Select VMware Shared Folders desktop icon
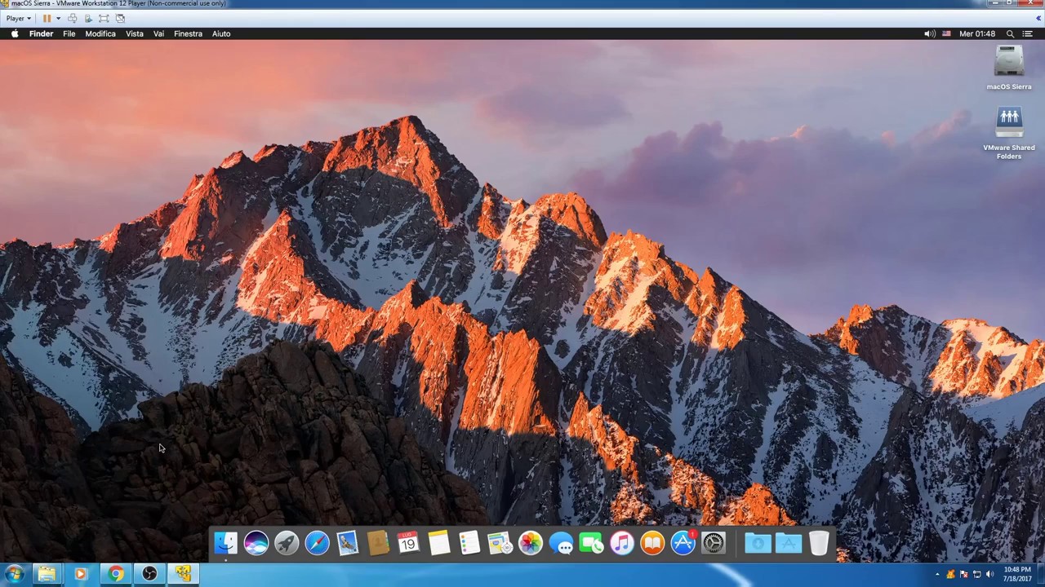This screenshot has height=587, width=1045. [1009, 134]
